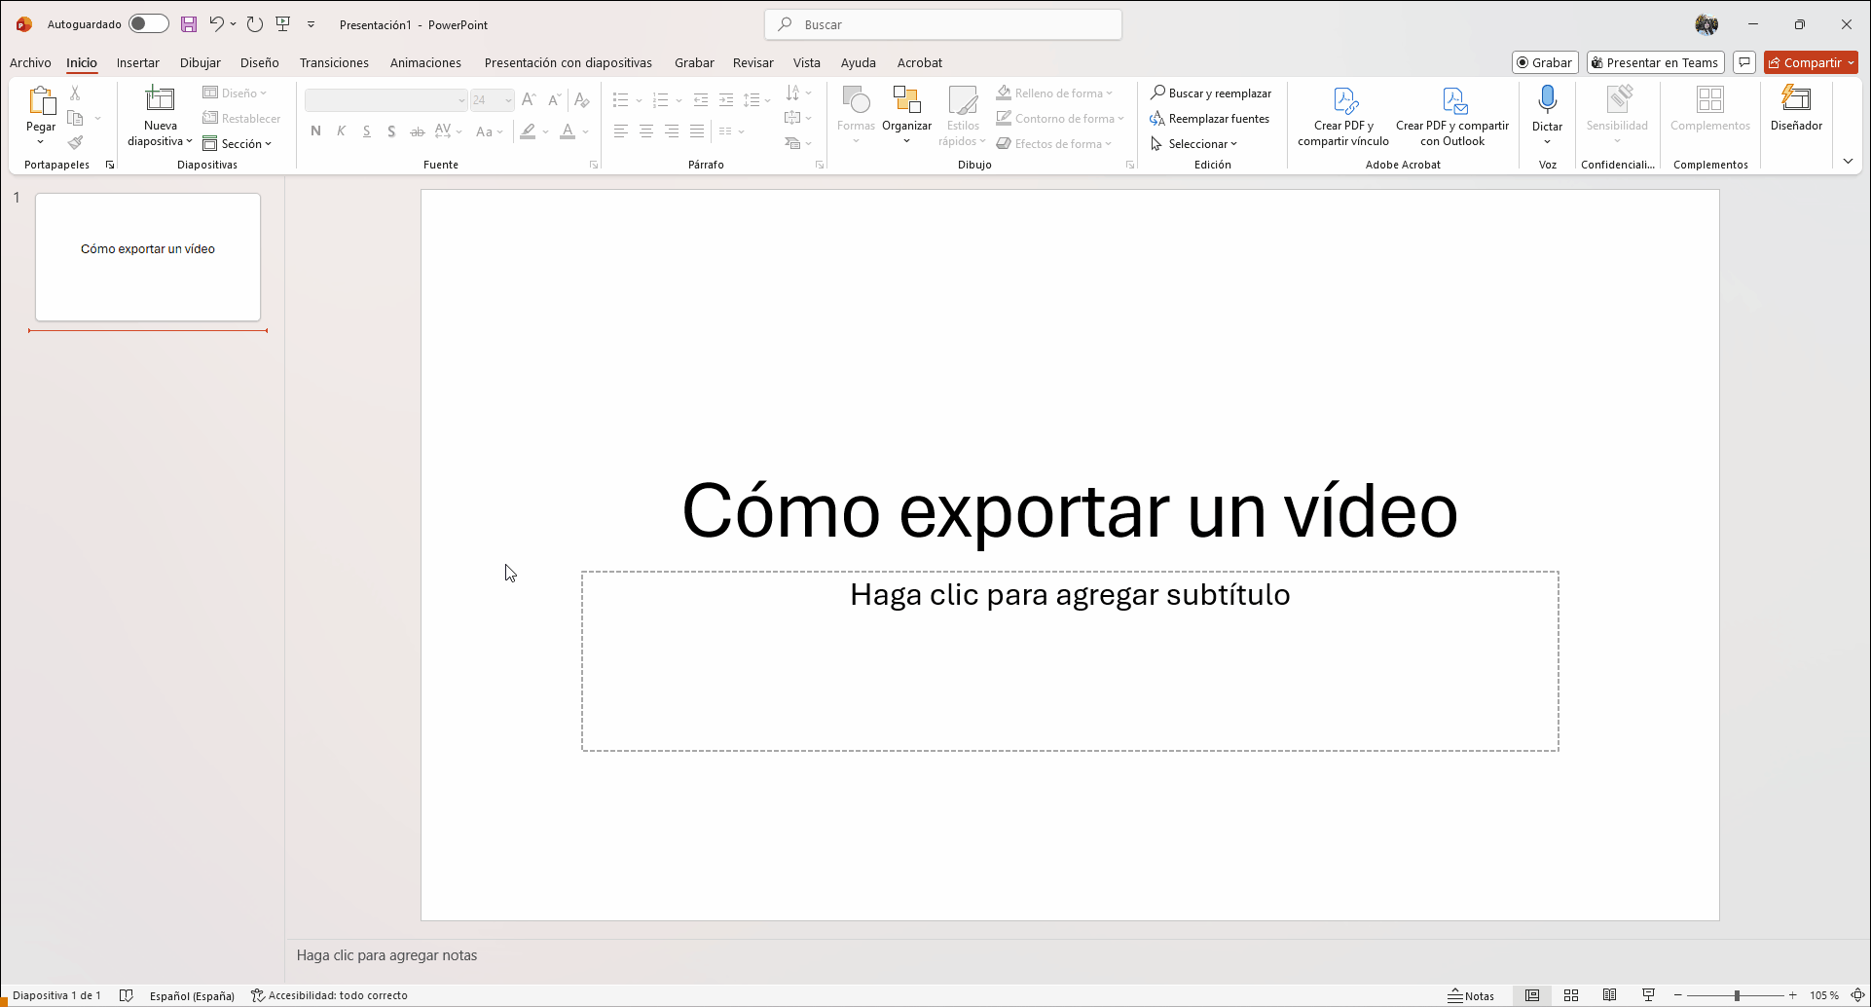Click the Copy format paintbrush icon
Image resolution: width=1871 pixels, height=1007 pixels.
[x=75, y=143]
